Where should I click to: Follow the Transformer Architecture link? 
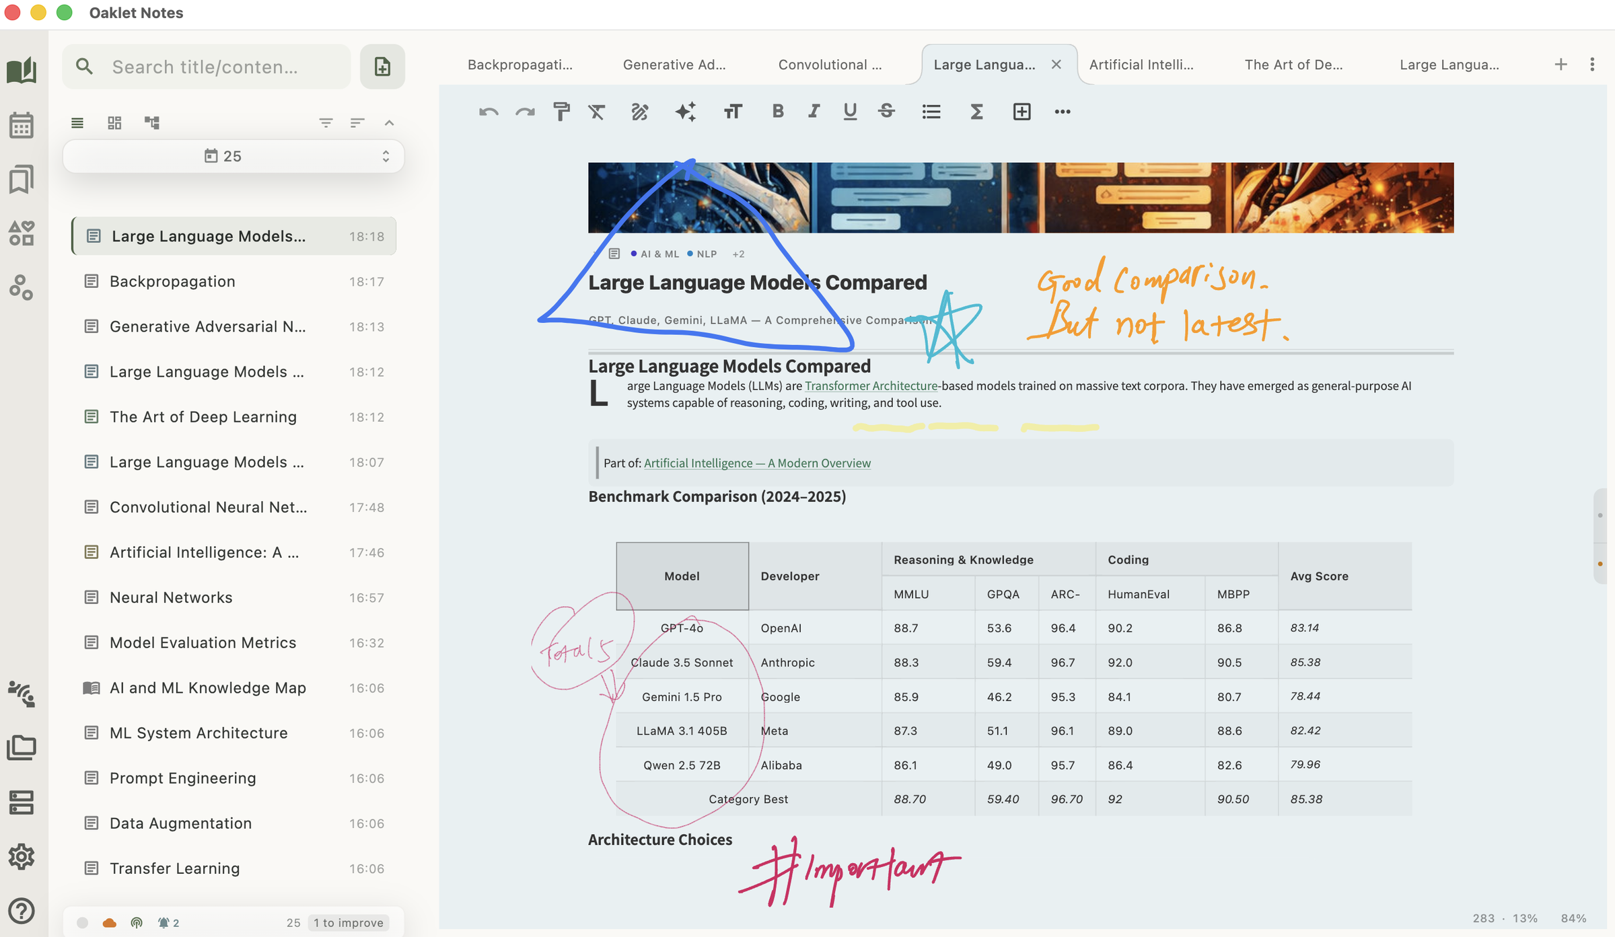871,385
